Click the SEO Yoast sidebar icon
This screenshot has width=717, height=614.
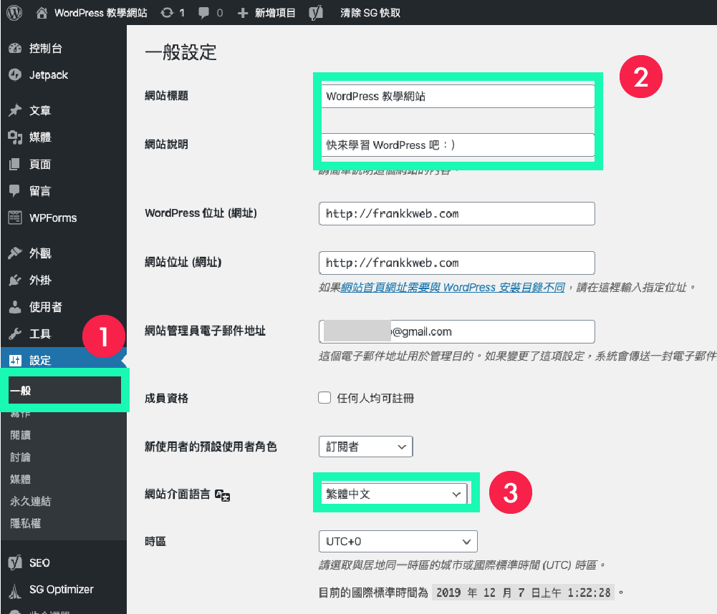point(15,562)
